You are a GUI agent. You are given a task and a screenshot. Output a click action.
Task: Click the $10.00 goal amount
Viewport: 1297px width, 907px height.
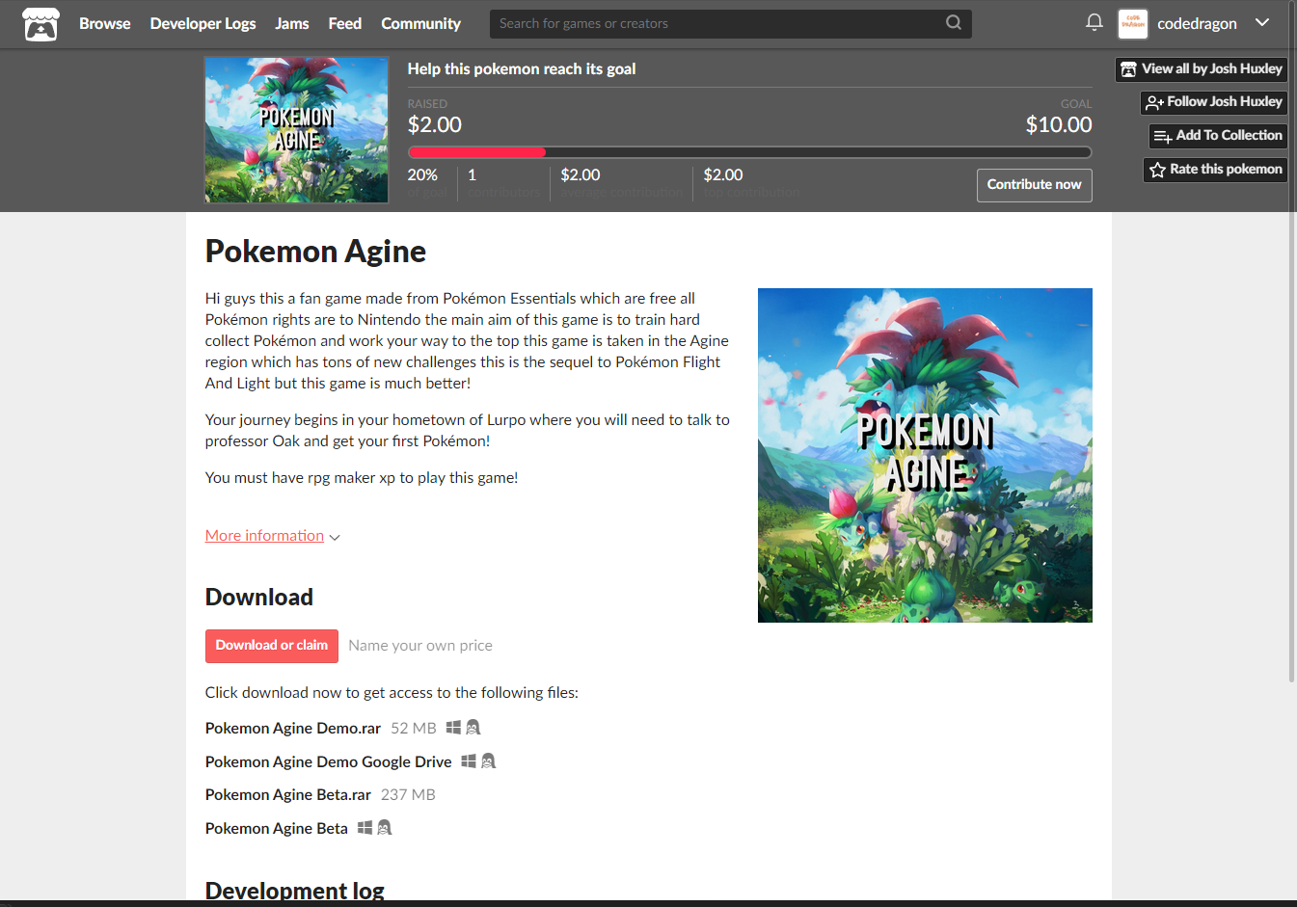[x=1059, y=125]
